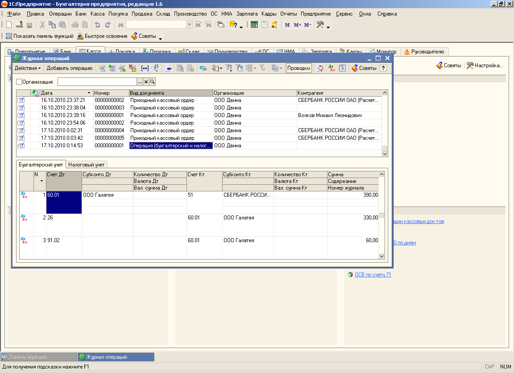Expand the search combo box dropdown
The image size is (514, 373).
click(x=189, y=24)
